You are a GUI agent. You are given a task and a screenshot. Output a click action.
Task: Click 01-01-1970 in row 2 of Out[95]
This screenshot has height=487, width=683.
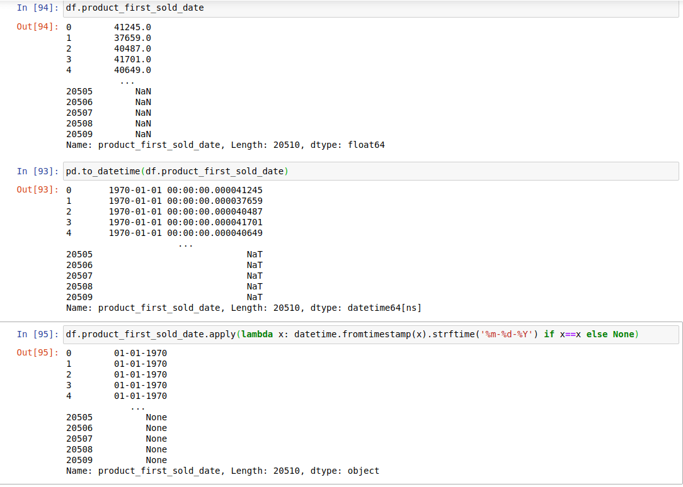[141, 374]
